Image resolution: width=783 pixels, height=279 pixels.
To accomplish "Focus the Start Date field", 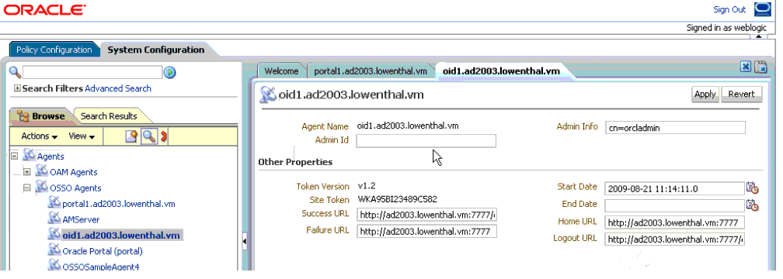I will (x=674, y=188).
